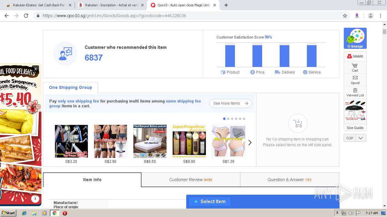This screenshot has height=217, width=387.
Task: Open Chrome icon in taskbar
Action: [x=54, y=213]
